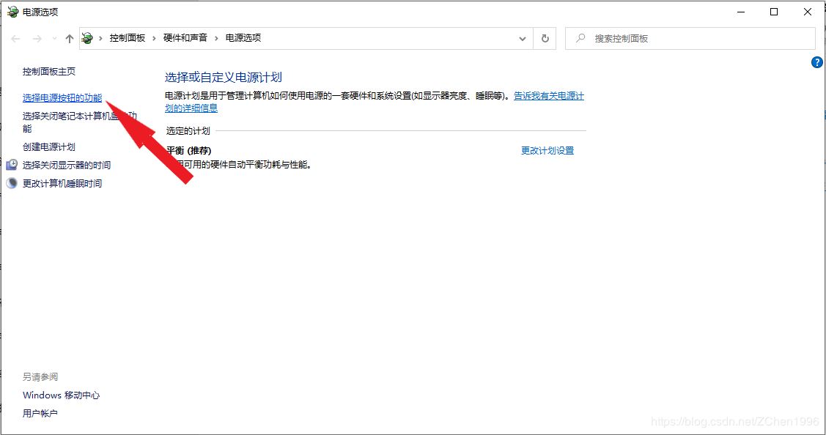Open help via the blue question mark
The width and height of the screenshot is (826, 435).
point(817,62)
